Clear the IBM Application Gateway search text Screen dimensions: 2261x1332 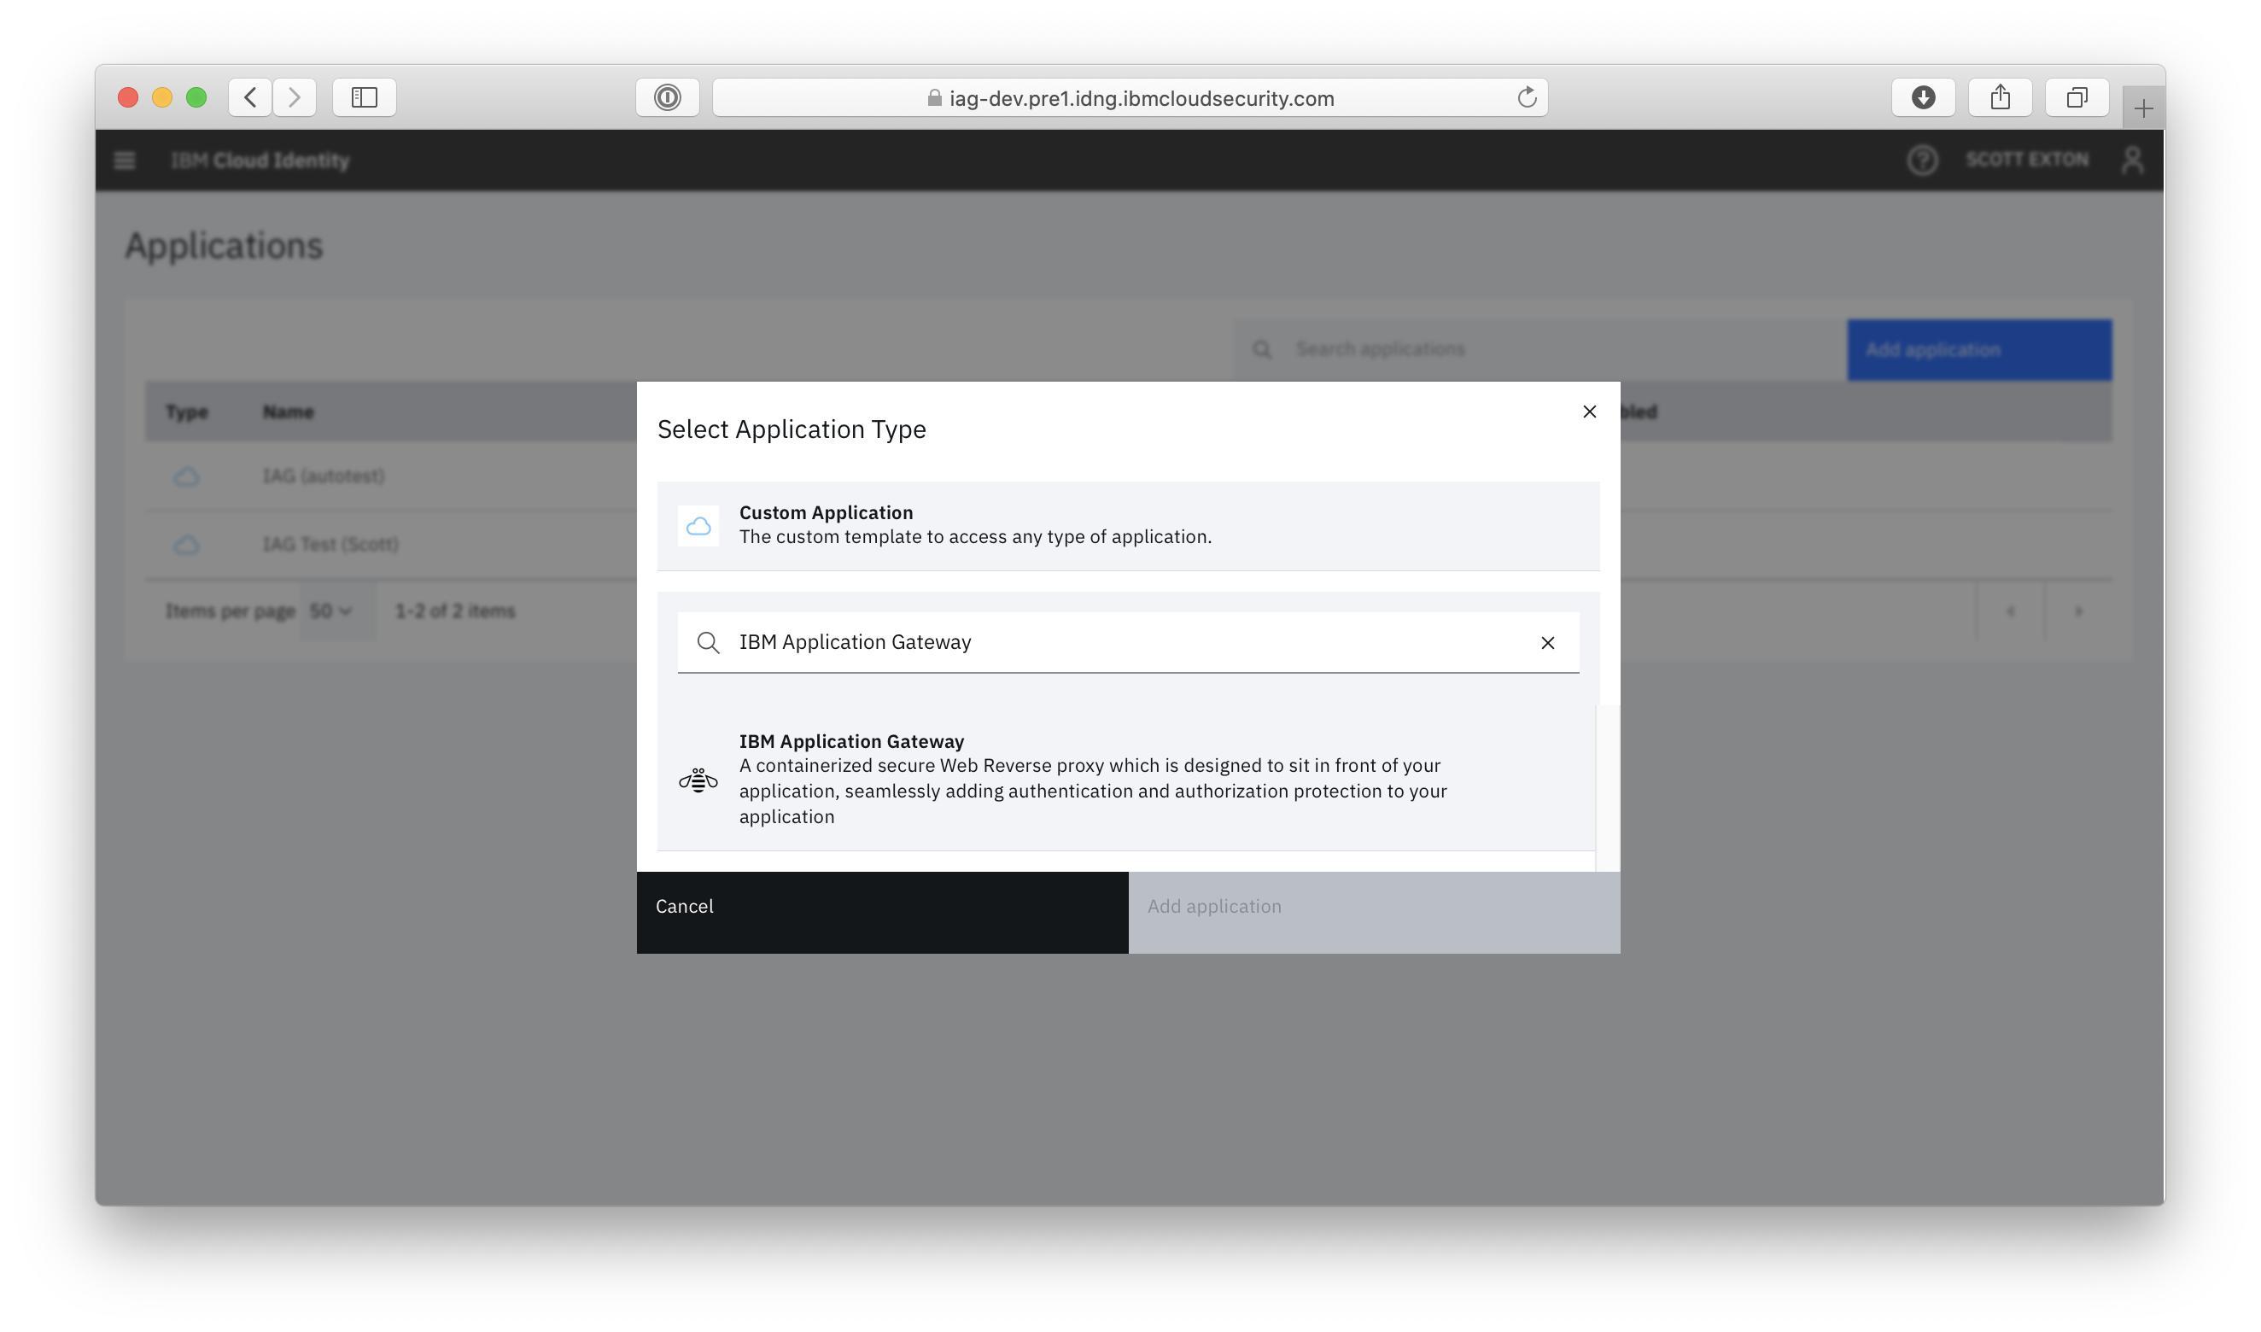point(1546,643)
